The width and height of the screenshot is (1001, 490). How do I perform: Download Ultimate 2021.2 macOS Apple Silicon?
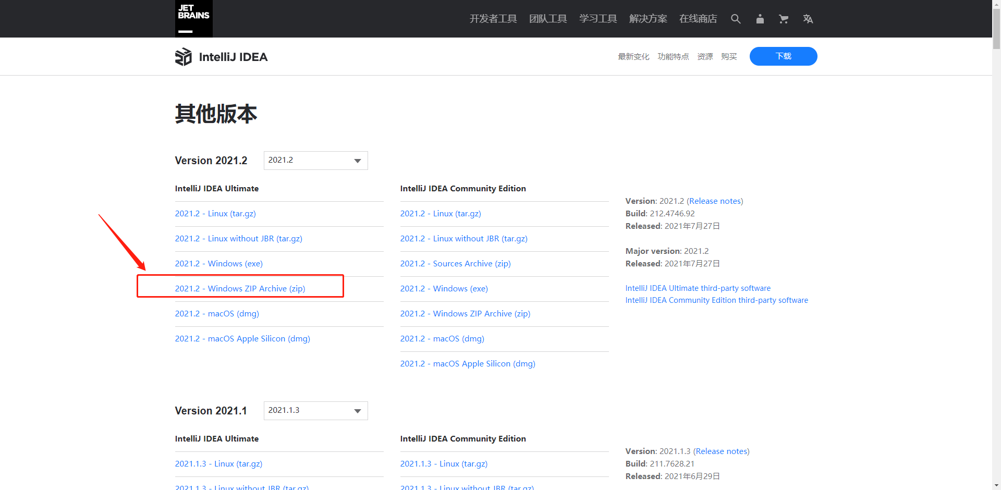click(242, 339)
